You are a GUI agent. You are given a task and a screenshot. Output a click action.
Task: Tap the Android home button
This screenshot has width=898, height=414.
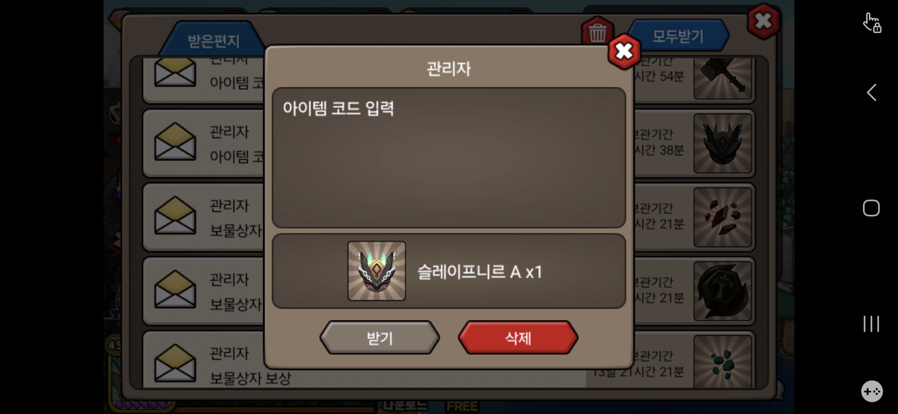[871, 208]
